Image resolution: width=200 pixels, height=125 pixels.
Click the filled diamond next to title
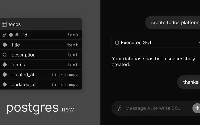tap(5, 45)
